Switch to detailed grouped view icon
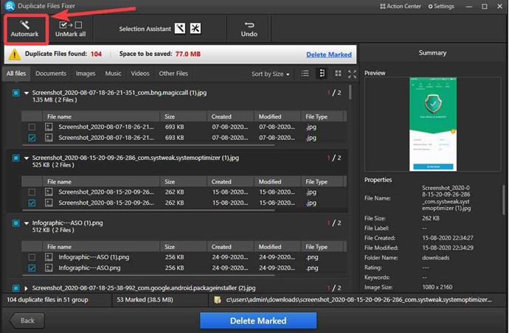509x333 pixels. (x=322, y=74)
